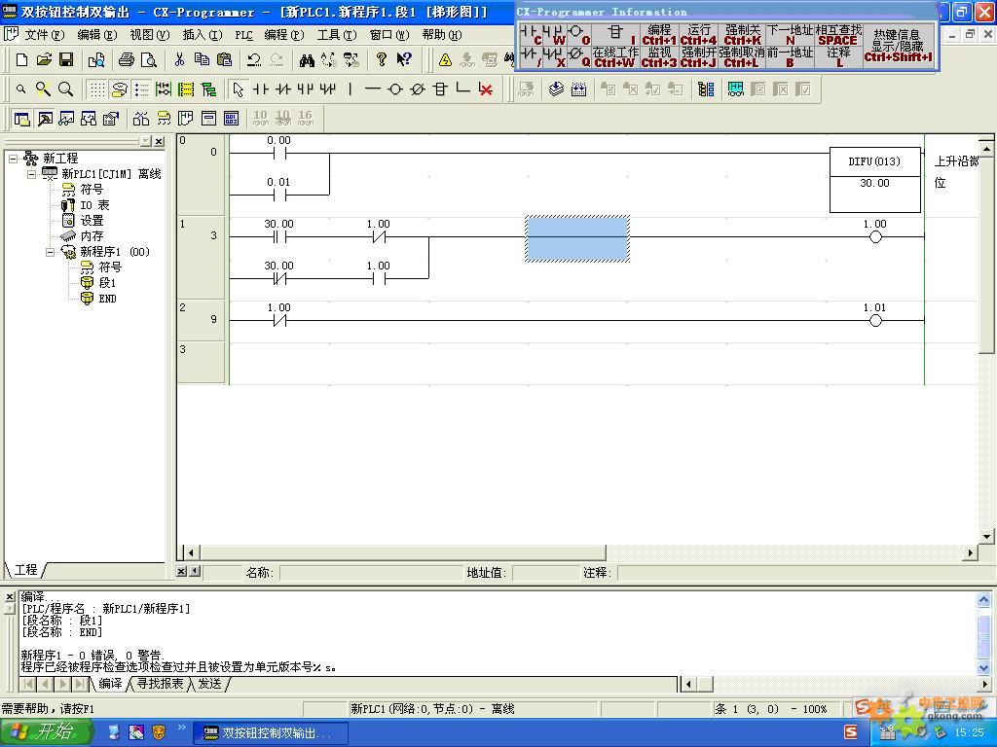Select END section in project tree
Image resolution: width=997 pixels, height=747 pixels.
107,299
